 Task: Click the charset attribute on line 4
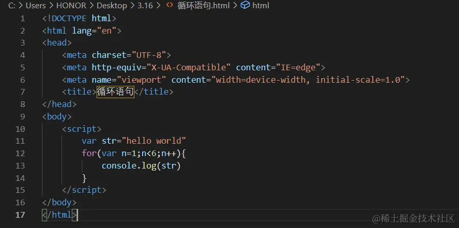[x=109, y=55]
